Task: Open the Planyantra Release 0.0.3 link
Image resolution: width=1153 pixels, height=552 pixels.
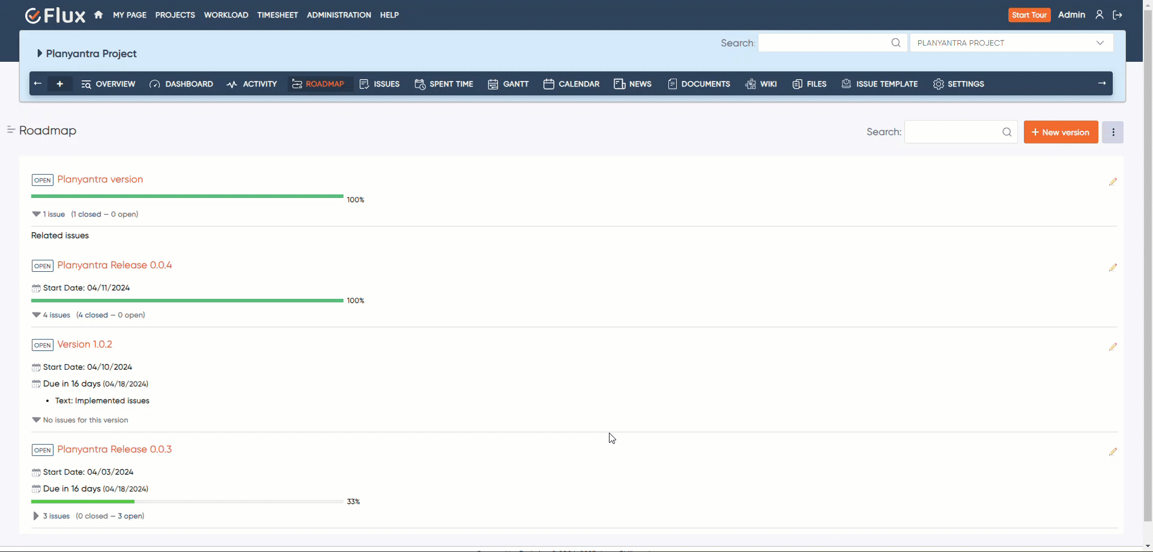Action: pos(114,449)
